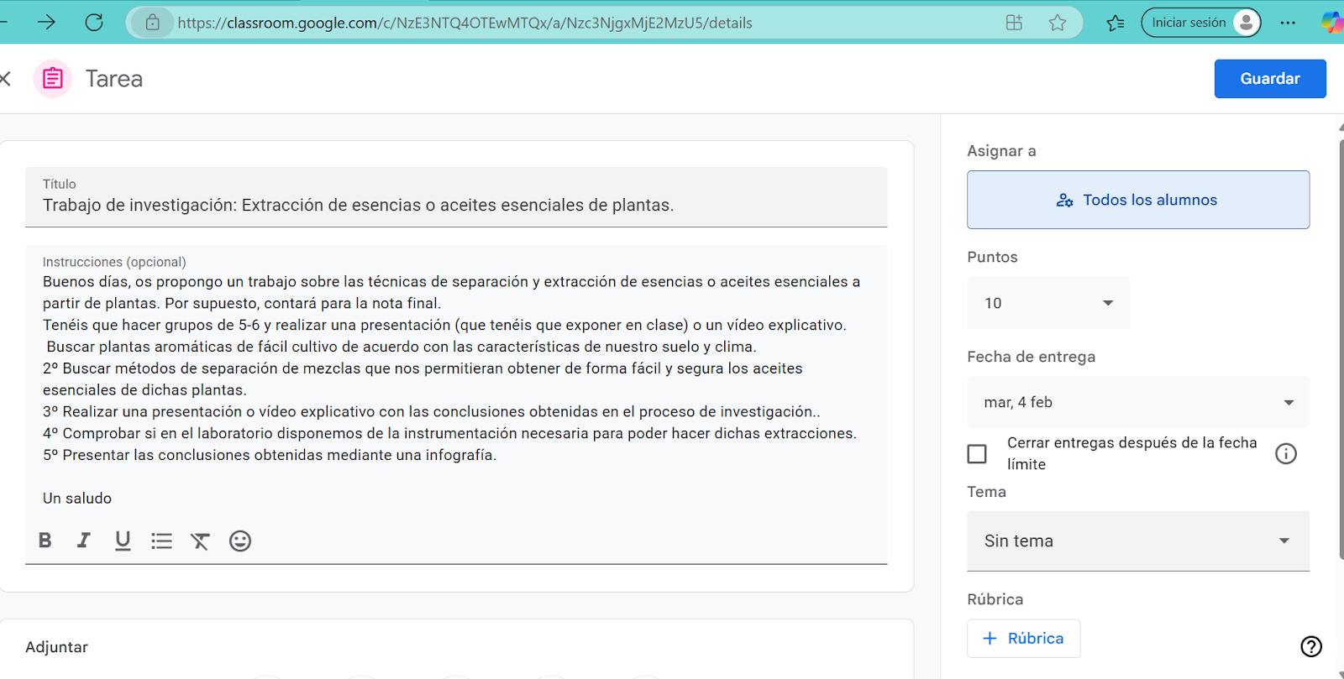This screenshot has height=679, width=1344.
Task: Expand the due date 'mar, 4 feb' dropdown
Action: (1138, 402)
